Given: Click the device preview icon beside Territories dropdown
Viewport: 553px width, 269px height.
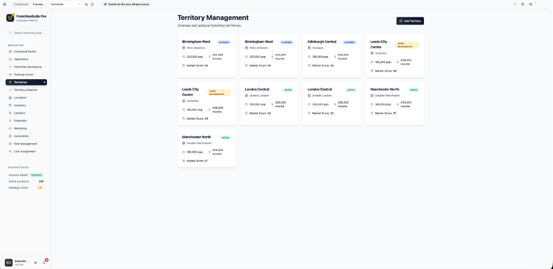Looking at the screenshot, I should [x=86, y=4].
